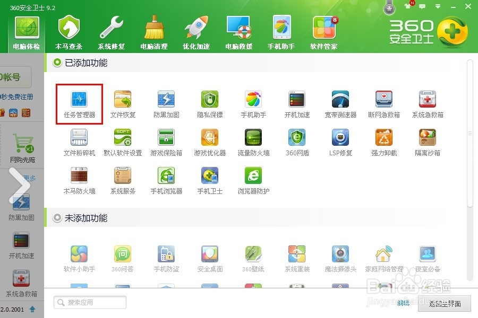Open 开机加速 in the left sidebar
Image resolution: width=478 pixels, height=318 pixels.
coord(21,245)
